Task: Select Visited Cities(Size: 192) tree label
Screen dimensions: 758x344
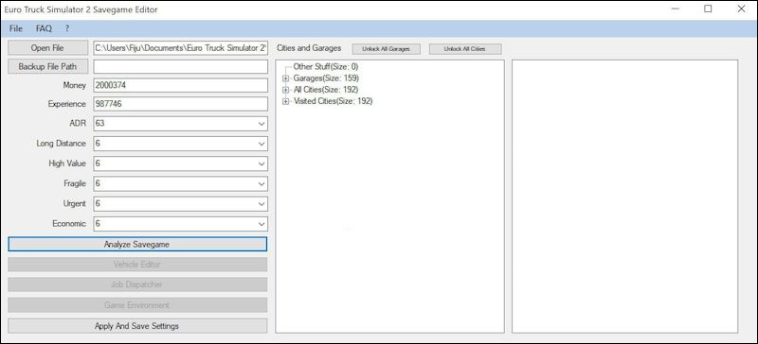Action: [x=334, y=101]
